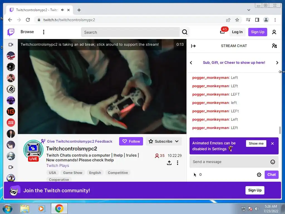Open Give Twitchcontrolsmypc2 Feedback link
285x214 pixels.
[x=80, y=141]
